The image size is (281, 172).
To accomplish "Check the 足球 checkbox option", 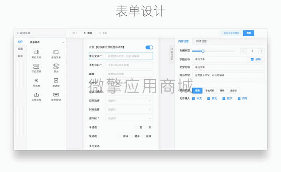I will coord(143,136).
